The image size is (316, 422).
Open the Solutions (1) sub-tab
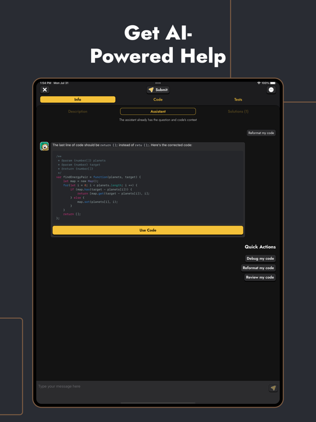pos(238,112)
